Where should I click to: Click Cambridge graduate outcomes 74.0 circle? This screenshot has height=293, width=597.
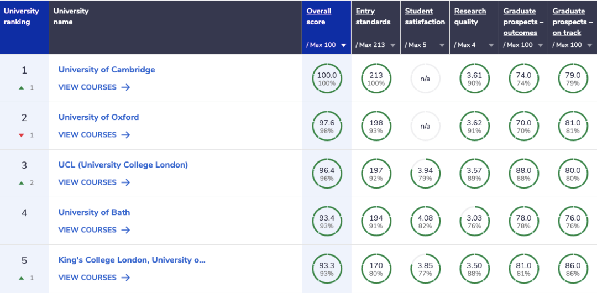[523, 79]
